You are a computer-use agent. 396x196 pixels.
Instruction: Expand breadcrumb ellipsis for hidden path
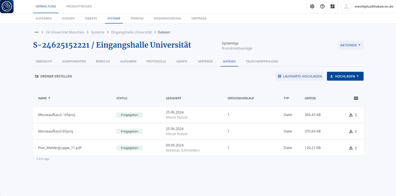click(x=36, y=32)
